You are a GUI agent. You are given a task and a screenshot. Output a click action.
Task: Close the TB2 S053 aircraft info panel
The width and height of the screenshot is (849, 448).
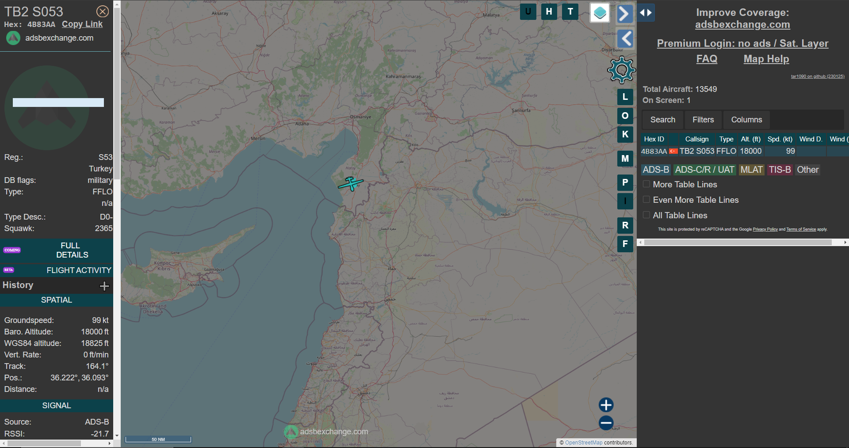click(x=103, y=11)
